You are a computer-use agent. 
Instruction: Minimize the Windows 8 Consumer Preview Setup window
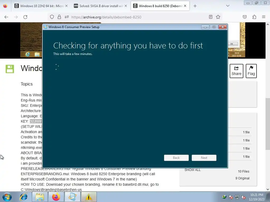point(205,27)
